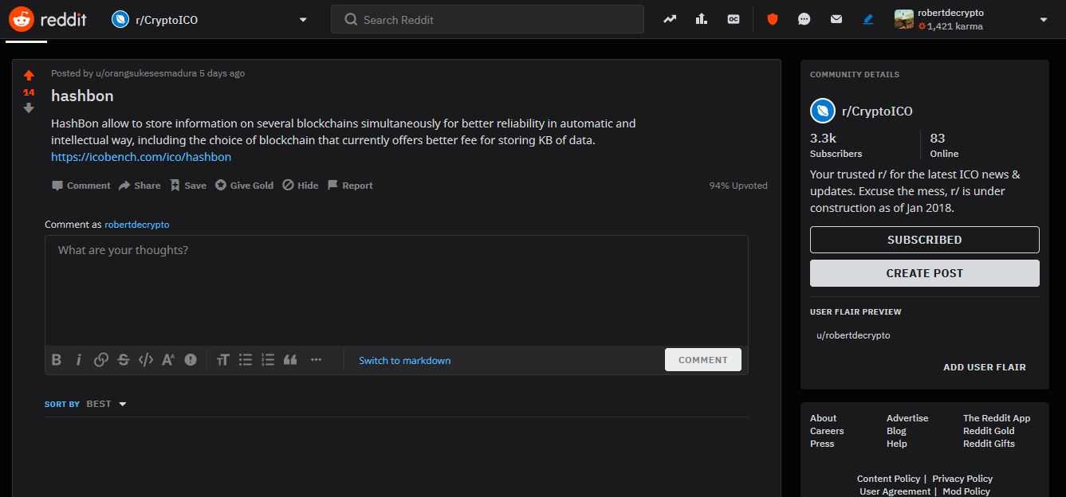Insert a numbered list
This screenshot has height=497, width=1066.
click(x=268, y=360)
